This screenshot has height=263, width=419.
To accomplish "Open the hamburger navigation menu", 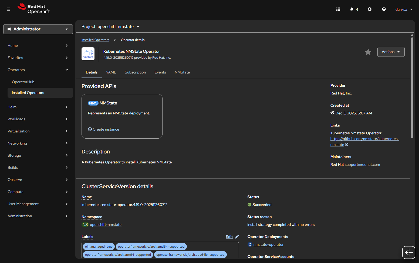I will (x=8, y=9).
